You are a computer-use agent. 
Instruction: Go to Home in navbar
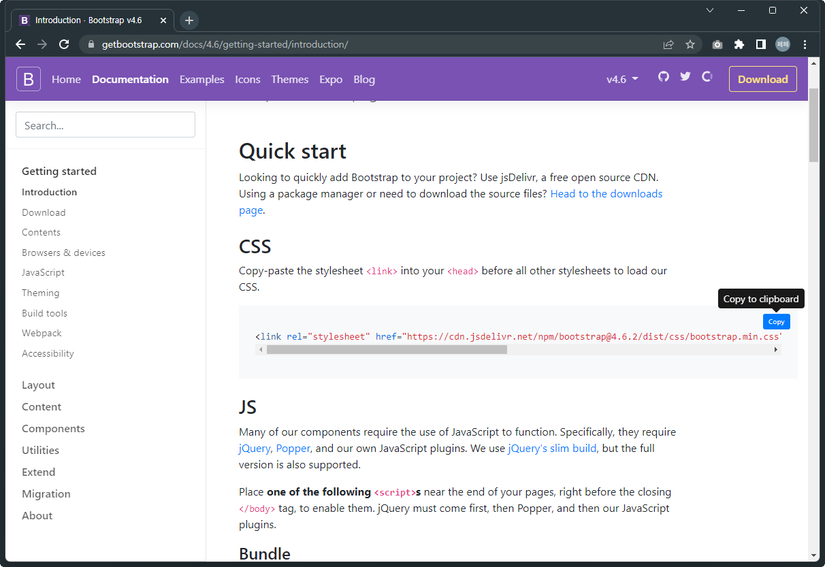click(x=66, y=79)
